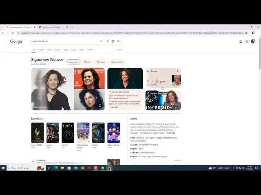The width and height of the screenshot is (261, 195).
Task: Open the options menu beside American actress
Action: coord(48,64)
